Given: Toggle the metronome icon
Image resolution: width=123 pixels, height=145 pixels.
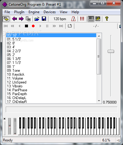Looking at the screenshot, I should pos(73,19).
